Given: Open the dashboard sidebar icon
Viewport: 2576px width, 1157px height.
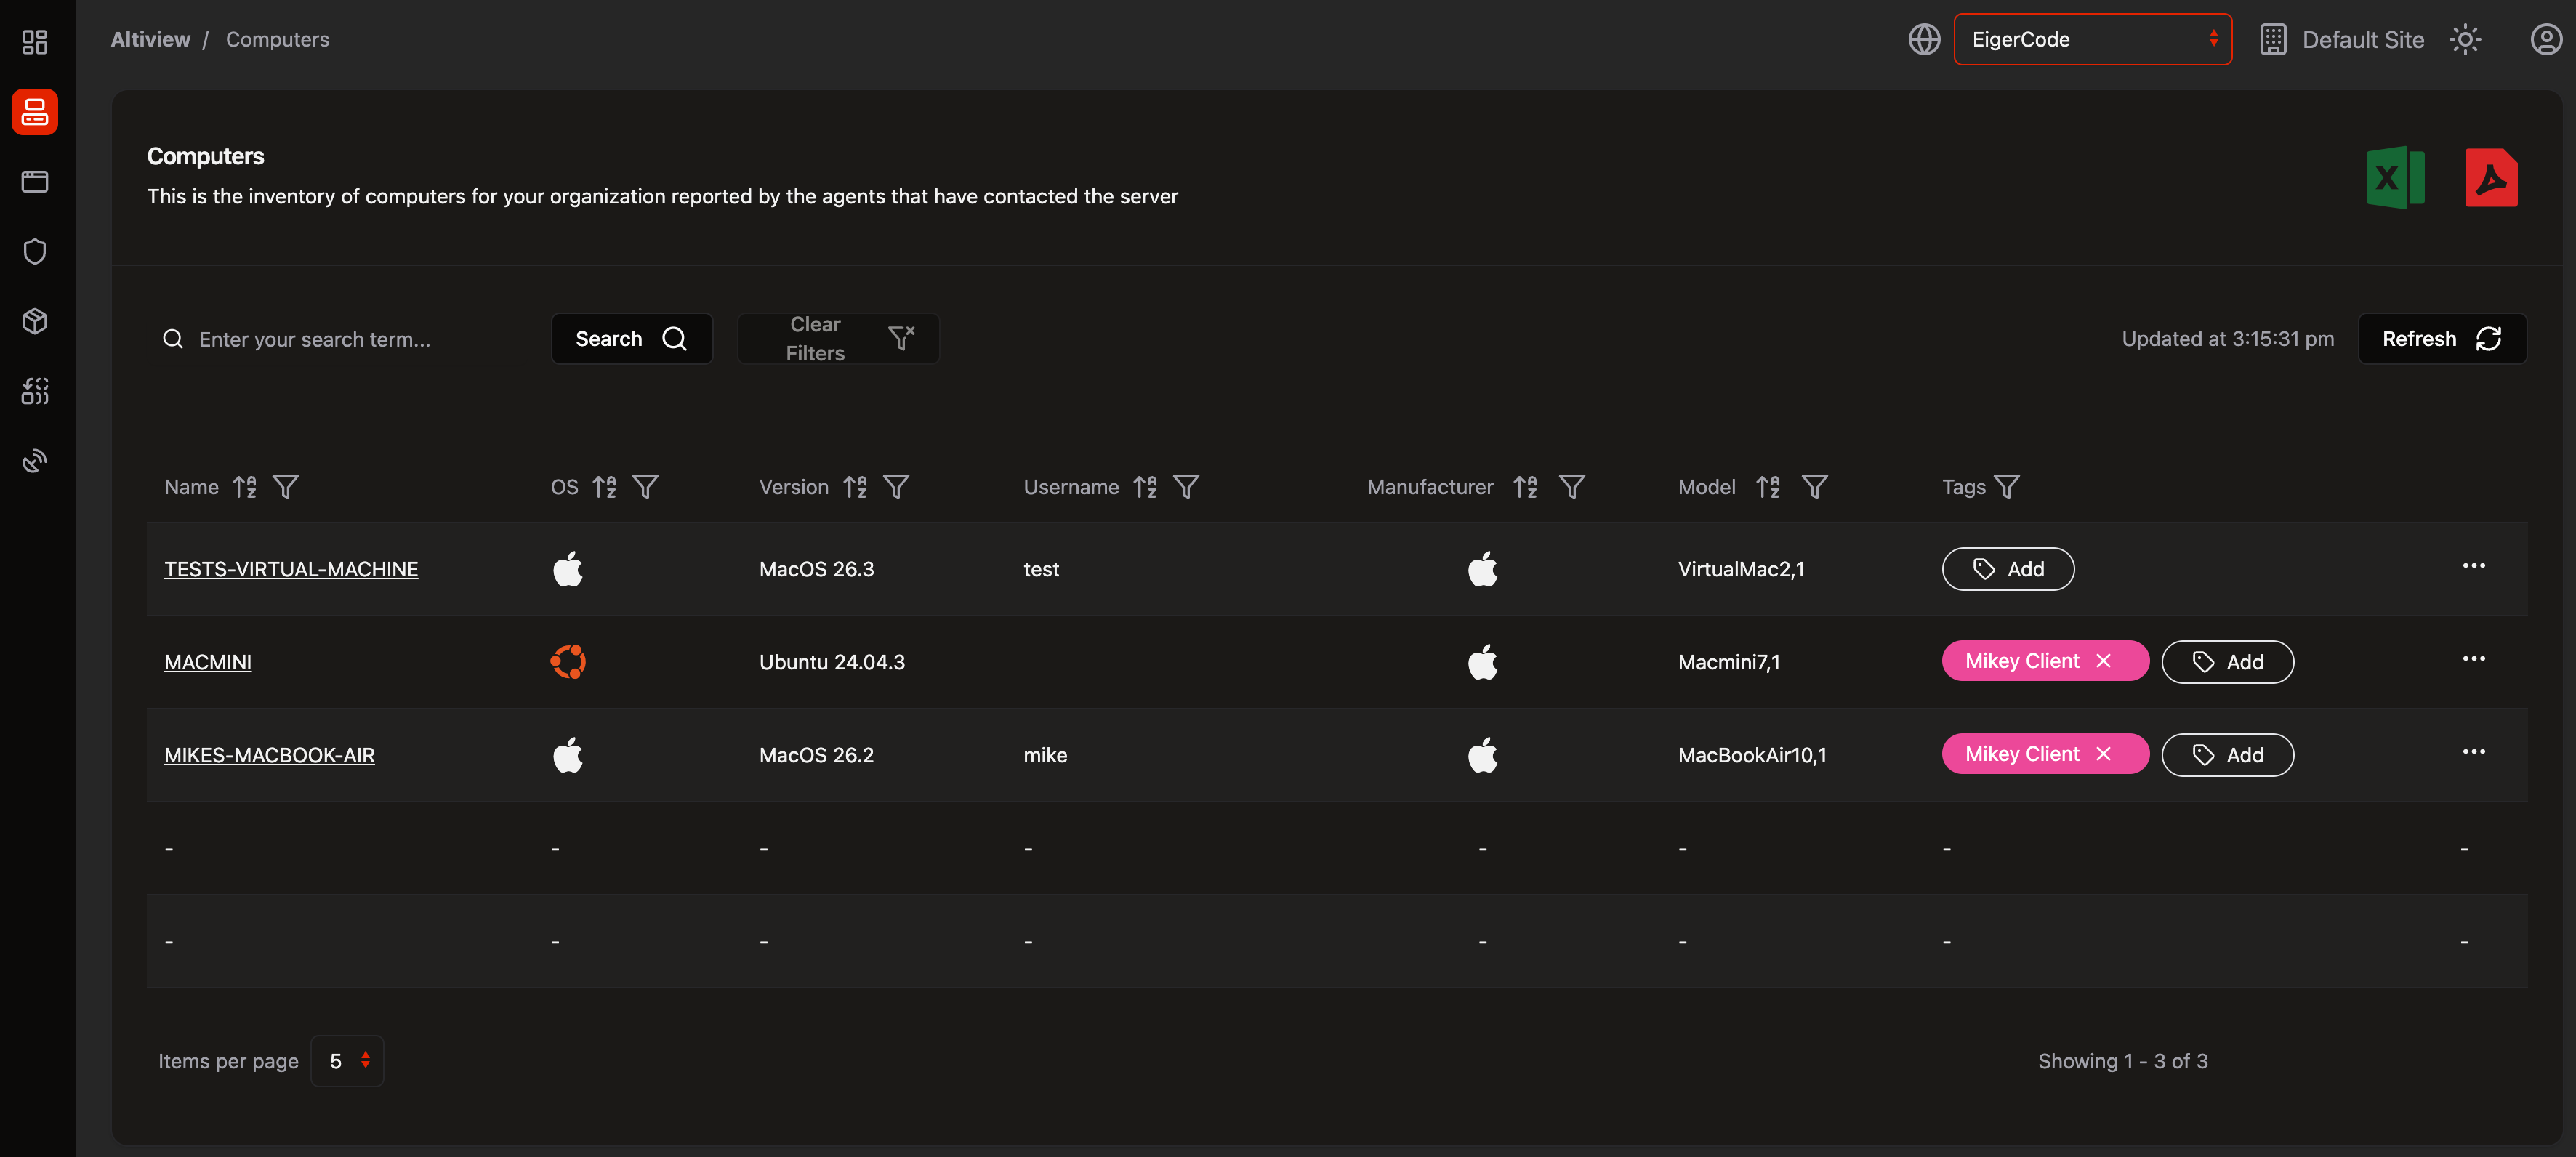Looking at the screenshot, I should pyautogui.click(x=35, y=41).
